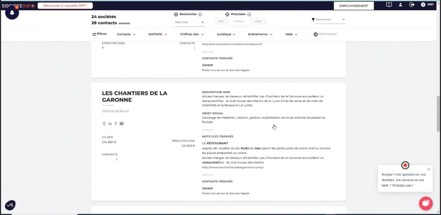
Task: Expand the NAF/APE filter menu
Action: pyautogui.click(x=158, y=34)
